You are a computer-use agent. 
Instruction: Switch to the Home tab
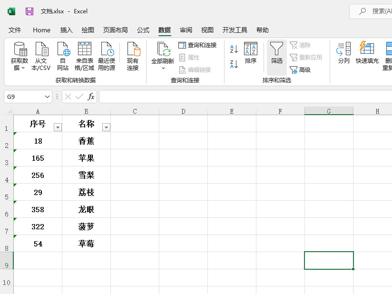pos(41,30)
